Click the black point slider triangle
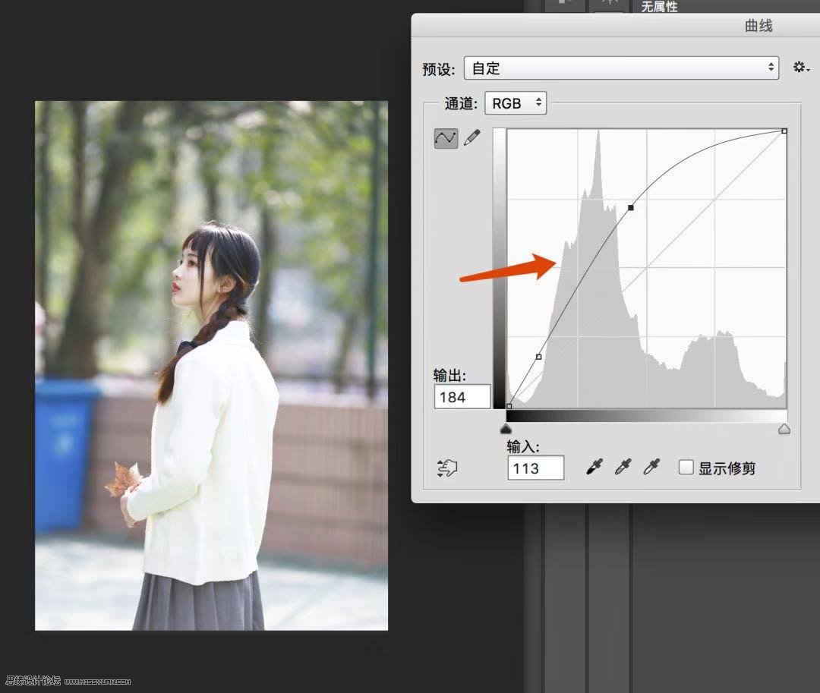Screen dimensions: 820x693 click(x=506, y=429)
